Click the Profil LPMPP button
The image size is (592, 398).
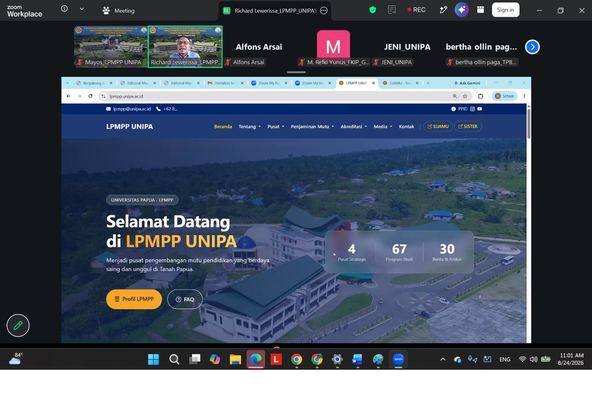pyautogui.click(x=134, y=299)
